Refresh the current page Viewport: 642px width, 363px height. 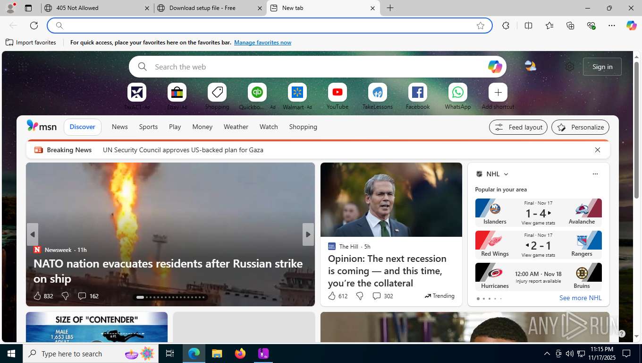click(34, 26)
